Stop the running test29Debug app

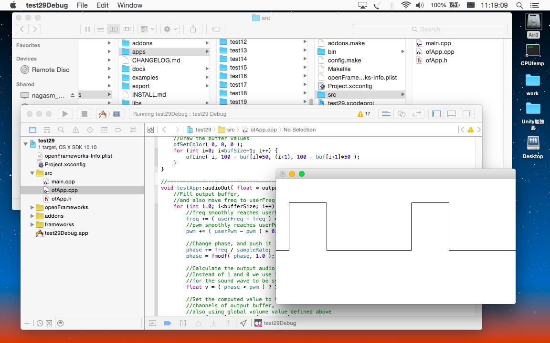coord(85,114)
